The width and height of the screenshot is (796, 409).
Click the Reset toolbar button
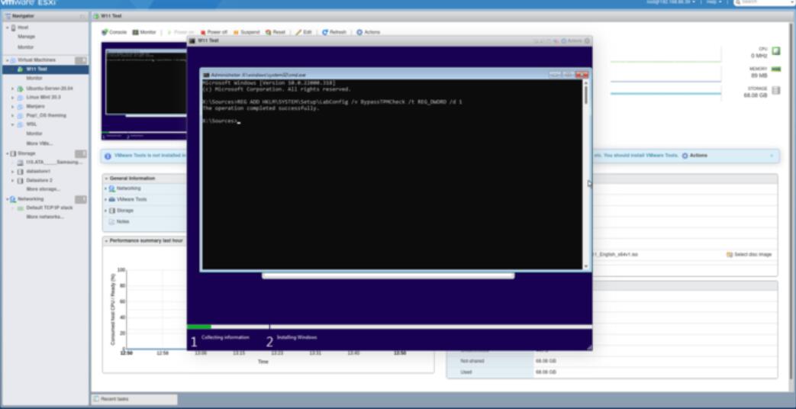(x=276, y=32)
